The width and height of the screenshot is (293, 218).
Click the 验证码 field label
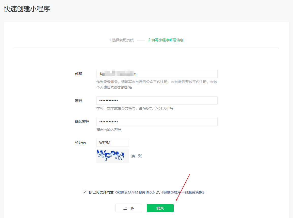80,143
